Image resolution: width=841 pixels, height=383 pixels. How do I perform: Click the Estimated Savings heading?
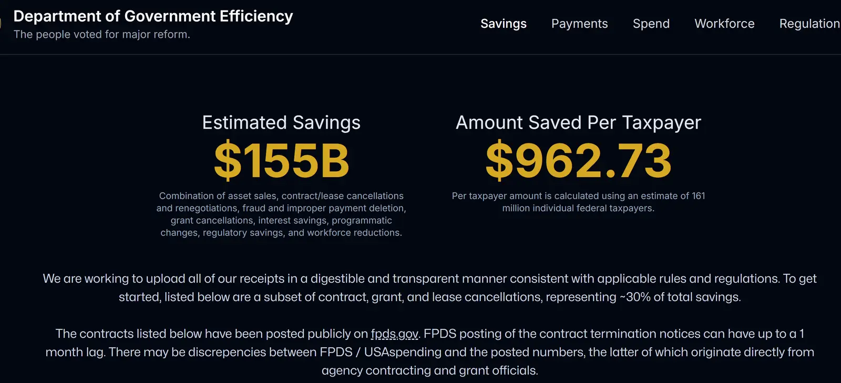[x=281, y=122]
